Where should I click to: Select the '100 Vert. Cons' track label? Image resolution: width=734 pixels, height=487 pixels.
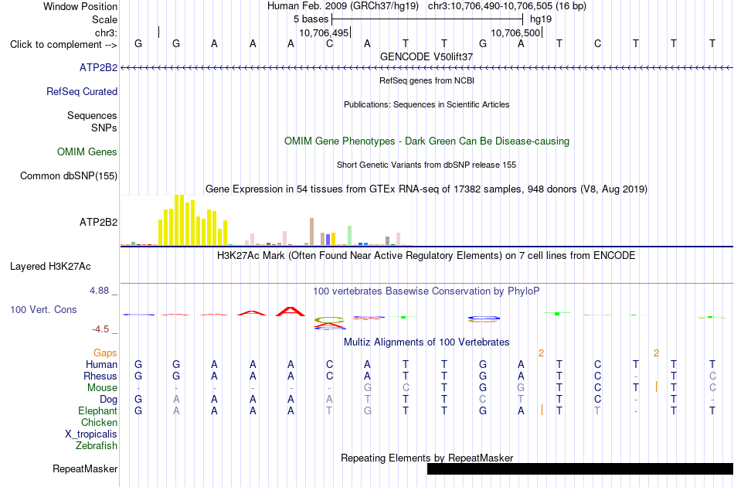pyautogui.click(x=43, y=309)
